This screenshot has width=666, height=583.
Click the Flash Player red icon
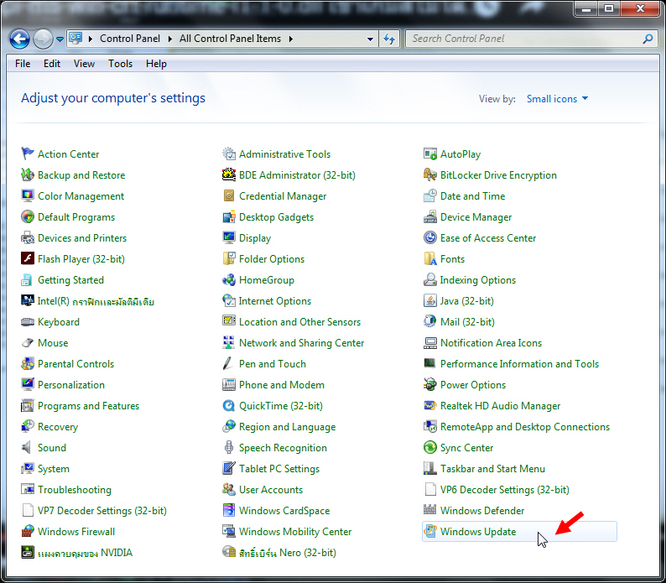28,258
